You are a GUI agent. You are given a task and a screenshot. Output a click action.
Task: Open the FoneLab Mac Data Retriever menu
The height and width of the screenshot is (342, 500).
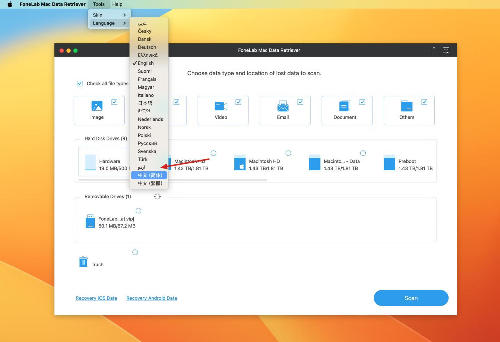pyautogui.click(x=52, y=4)
